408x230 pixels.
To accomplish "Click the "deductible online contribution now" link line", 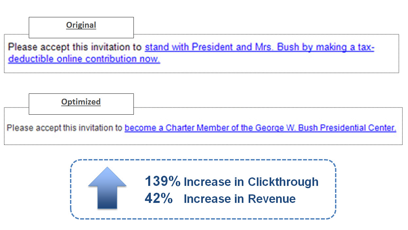I will click(84, 59).
